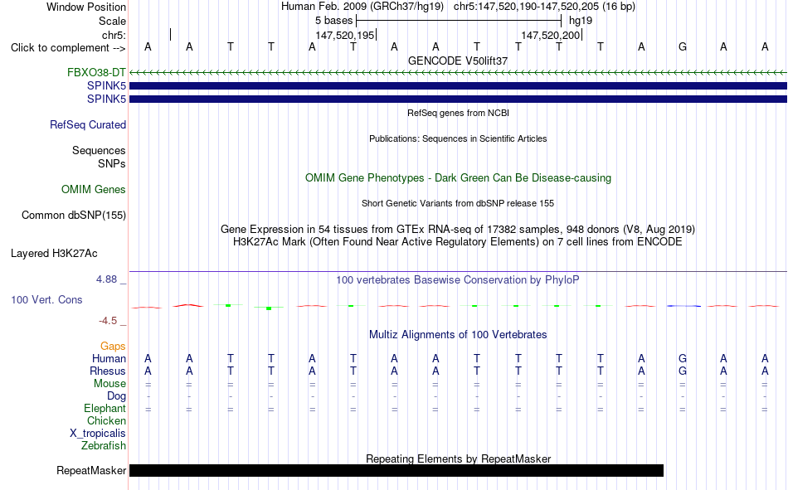Click the SNPs track label
This screenshot has width=788, height=490.
click(112, 163)
